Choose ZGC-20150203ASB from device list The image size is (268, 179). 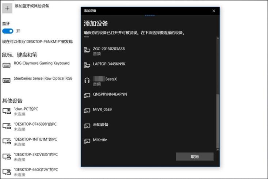click(109, 49)
